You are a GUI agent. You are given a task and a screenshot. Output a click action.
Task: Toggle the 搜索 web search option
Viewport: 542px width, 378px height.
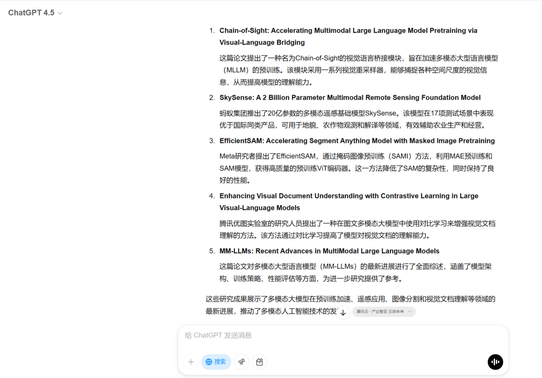(x=216, y=362)
